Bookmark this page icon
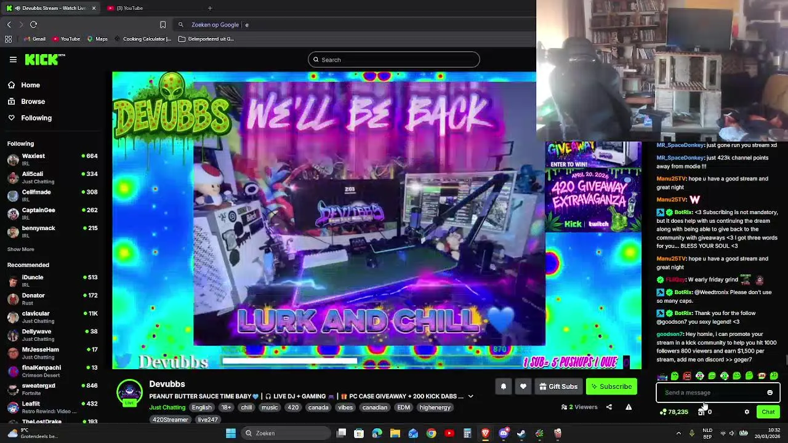788x443 pixels. tap(163, 25)
